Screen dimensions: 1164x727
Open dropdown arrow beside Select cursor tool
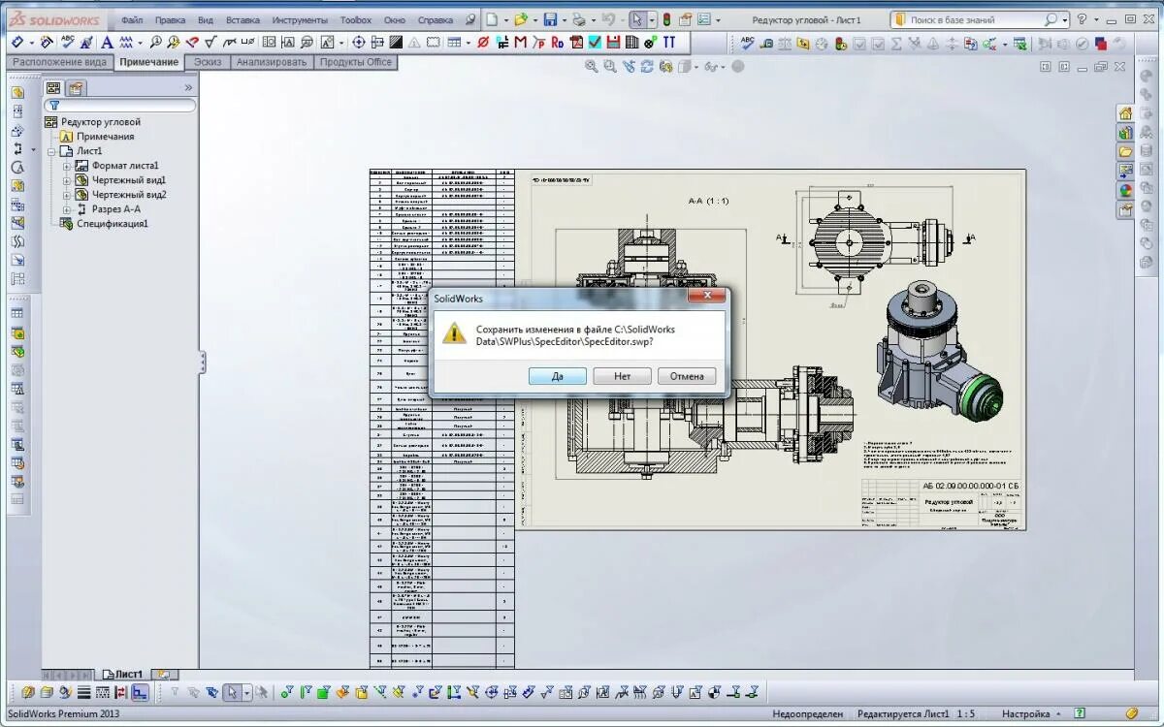click(651, 19)
